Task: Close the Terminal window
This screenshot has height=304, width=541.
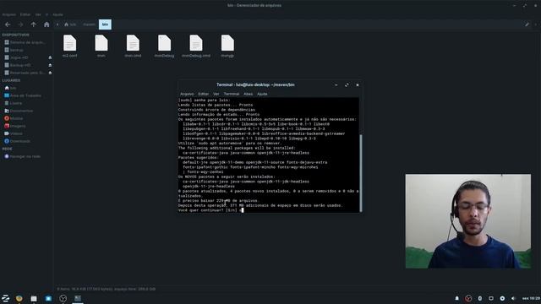Action: point(358,84)
